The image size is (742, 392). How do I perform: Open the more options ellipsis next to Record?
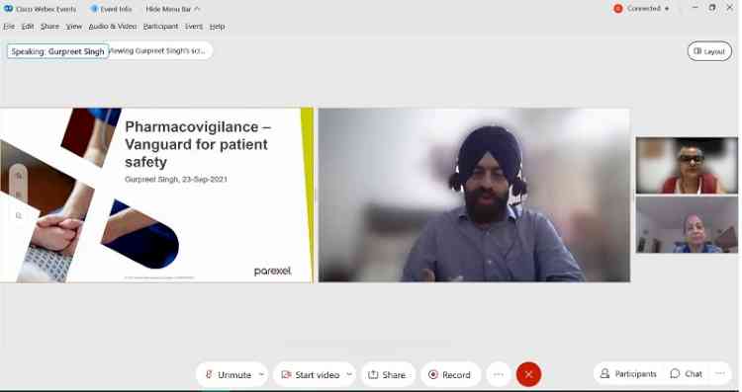coord(499,374)
